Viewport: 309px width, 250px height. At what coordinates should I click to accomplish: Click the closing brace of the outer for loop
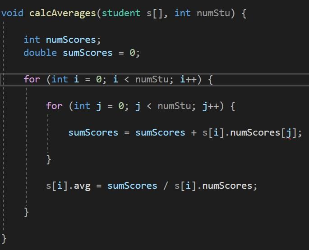click(26, 213)
